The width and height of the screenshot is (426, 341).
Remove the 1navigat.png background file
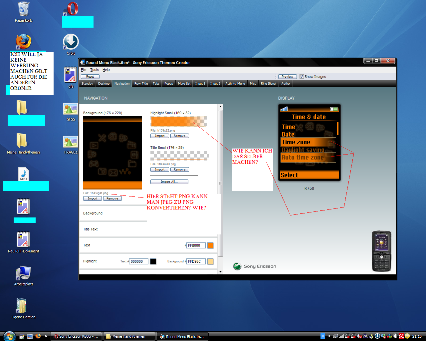tap(112, 198)
